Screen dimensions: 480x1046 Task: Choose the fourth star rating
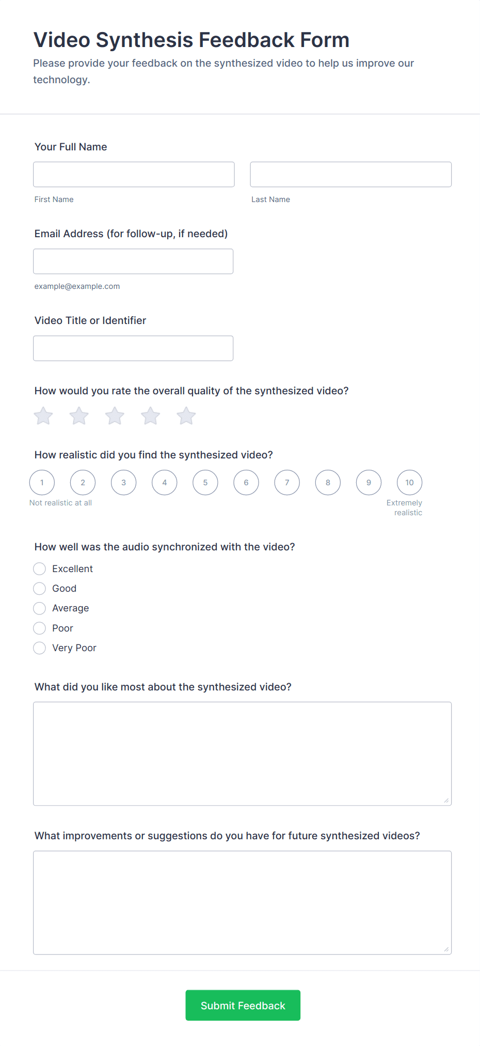pos(151,416)
